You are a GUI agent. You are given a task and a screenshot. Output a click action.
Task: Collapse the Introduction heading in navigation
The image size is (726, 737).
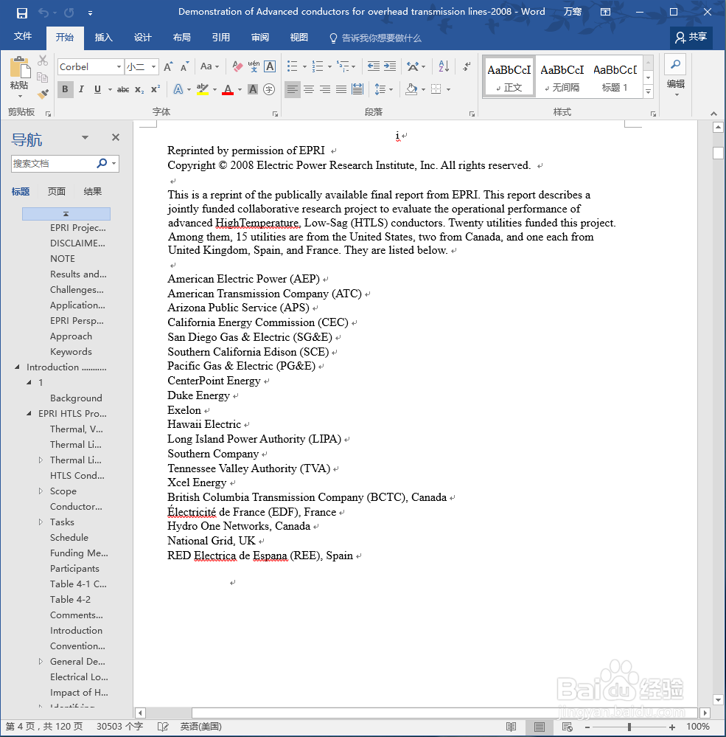(18, 367)
